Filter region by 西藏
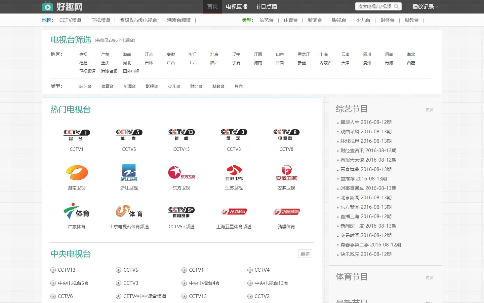 coord(411,63)
